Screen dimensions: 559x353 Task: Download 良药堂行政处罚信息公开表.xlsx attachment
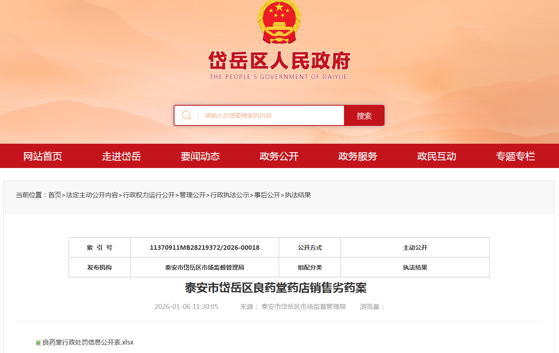pos(88,342)
